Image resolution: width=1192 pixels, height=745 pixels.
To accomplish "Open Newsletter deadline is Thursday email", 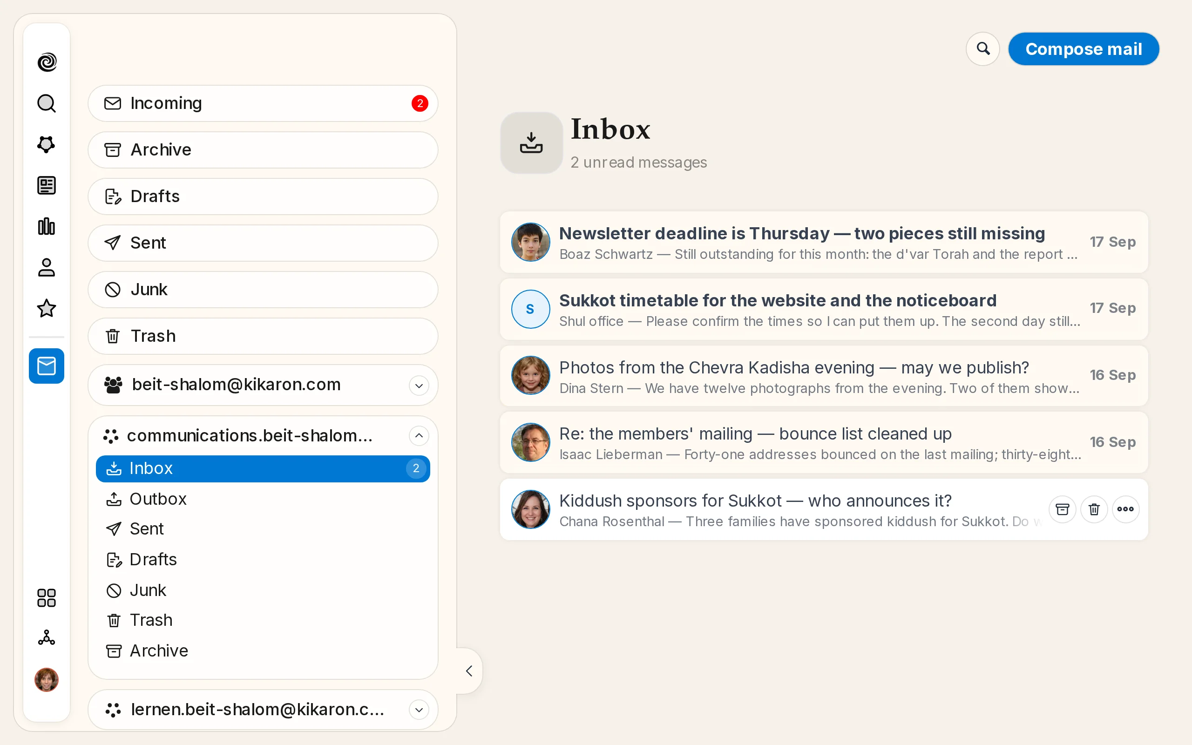I will coord(824,242).
